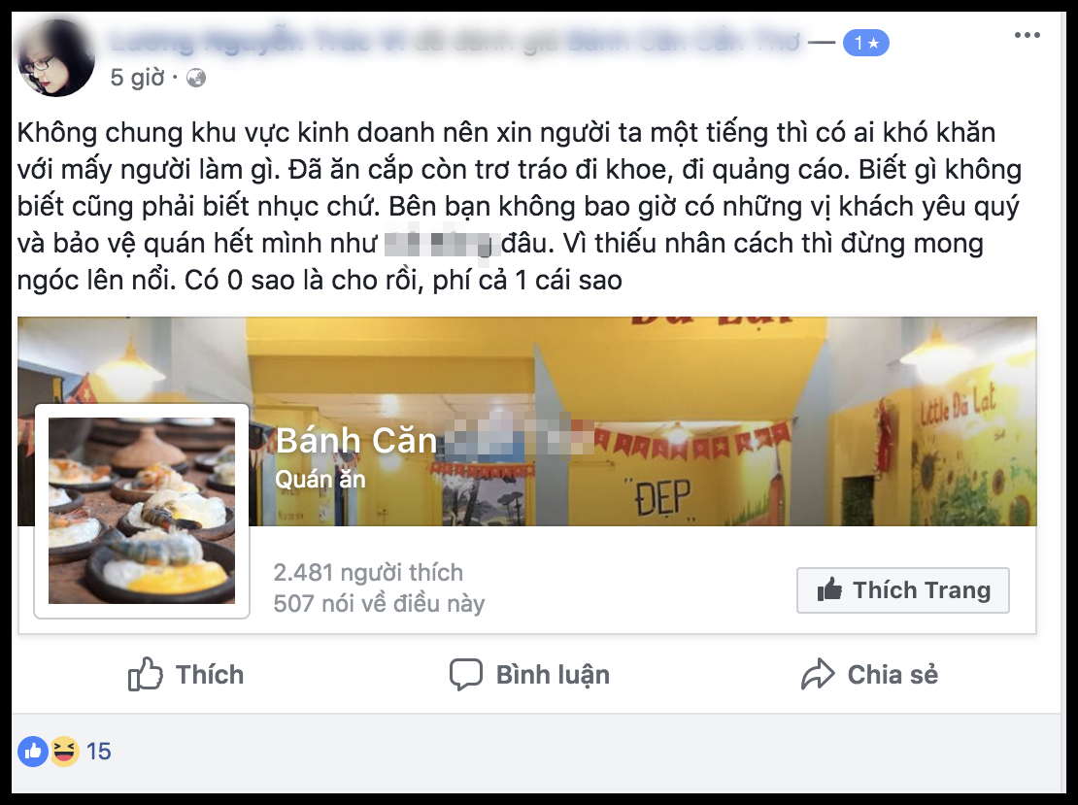
Task: Open the bánh căn page profile photo
Action: click(142, 511)
